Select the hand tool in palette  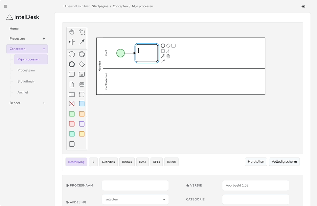(x=72, y=32)
